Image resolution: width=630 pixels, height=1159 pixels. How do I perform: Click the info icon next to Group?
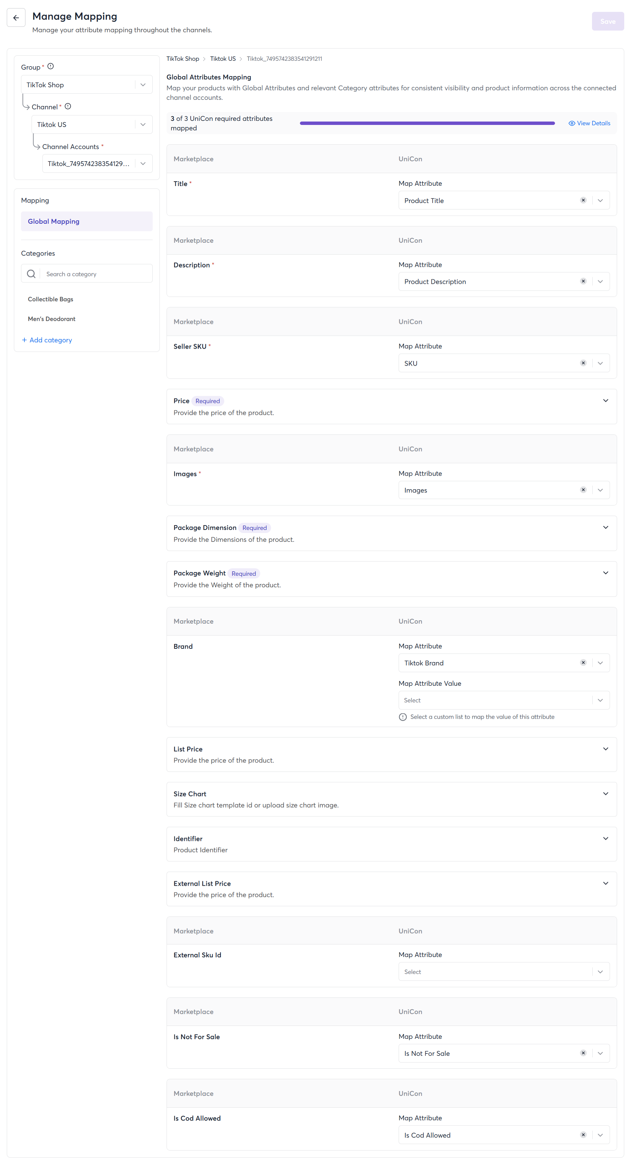[51, 67]
